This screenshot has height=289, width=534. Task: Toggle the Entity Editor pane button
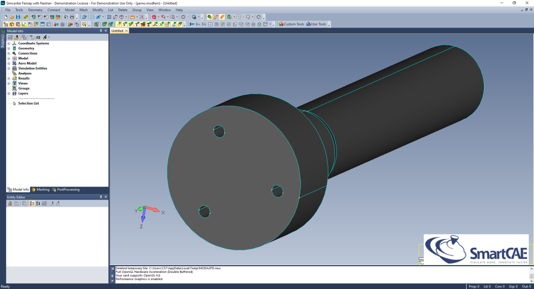30,24
